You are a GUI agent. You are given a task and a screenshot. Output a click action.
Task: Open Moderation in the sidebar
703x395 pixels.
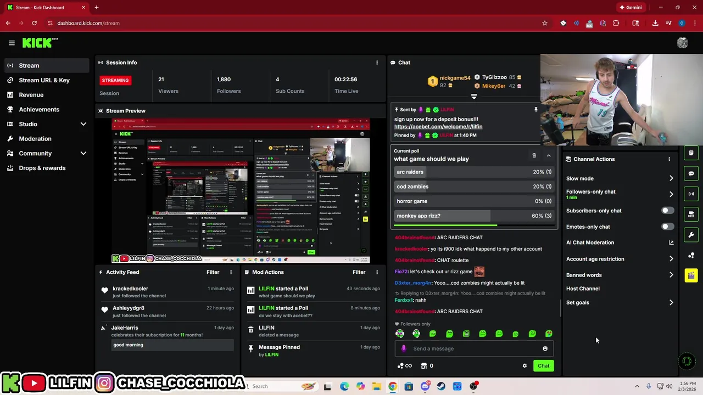(46, 139)
